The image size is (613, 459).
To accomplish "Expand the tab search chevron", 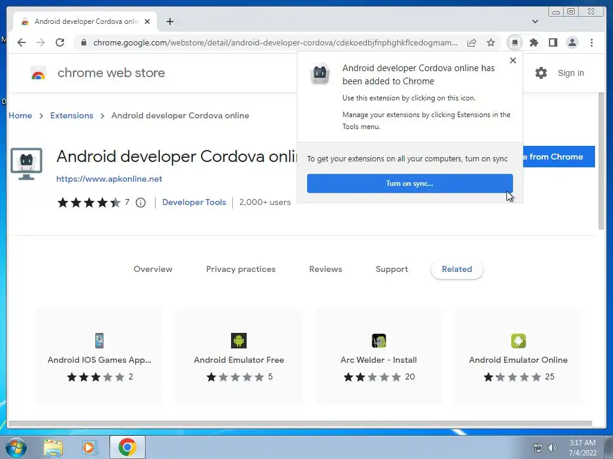I will pos(535,22).
